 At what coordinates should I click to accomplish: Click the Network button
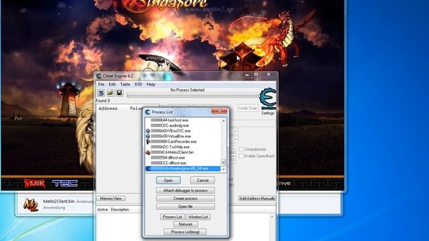[186, 224]
